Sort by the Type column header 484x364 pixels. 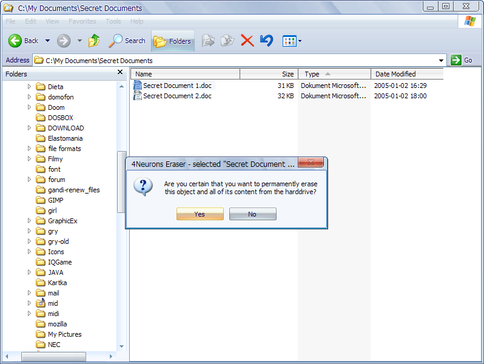pos(334,74)
